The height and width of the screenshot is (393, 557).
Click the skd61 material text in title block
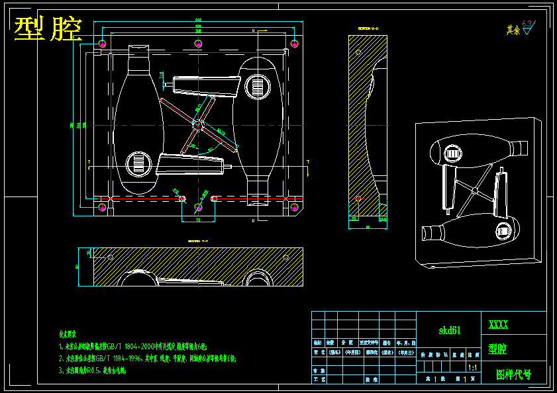click(x=449, y=331)
